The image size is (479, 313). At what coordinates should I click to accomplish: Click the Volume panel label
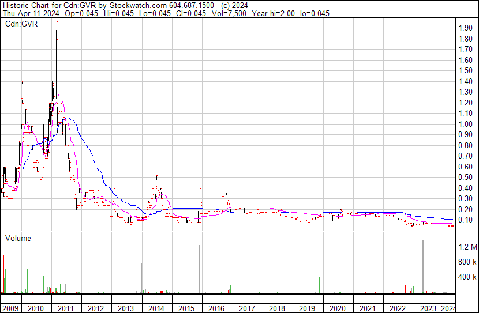18,238
